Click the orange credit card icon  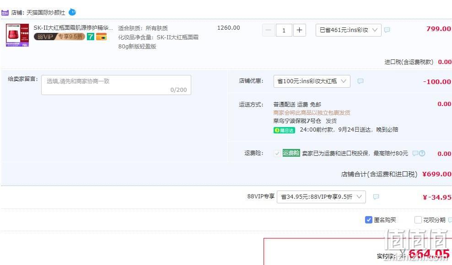click(101, 37)
